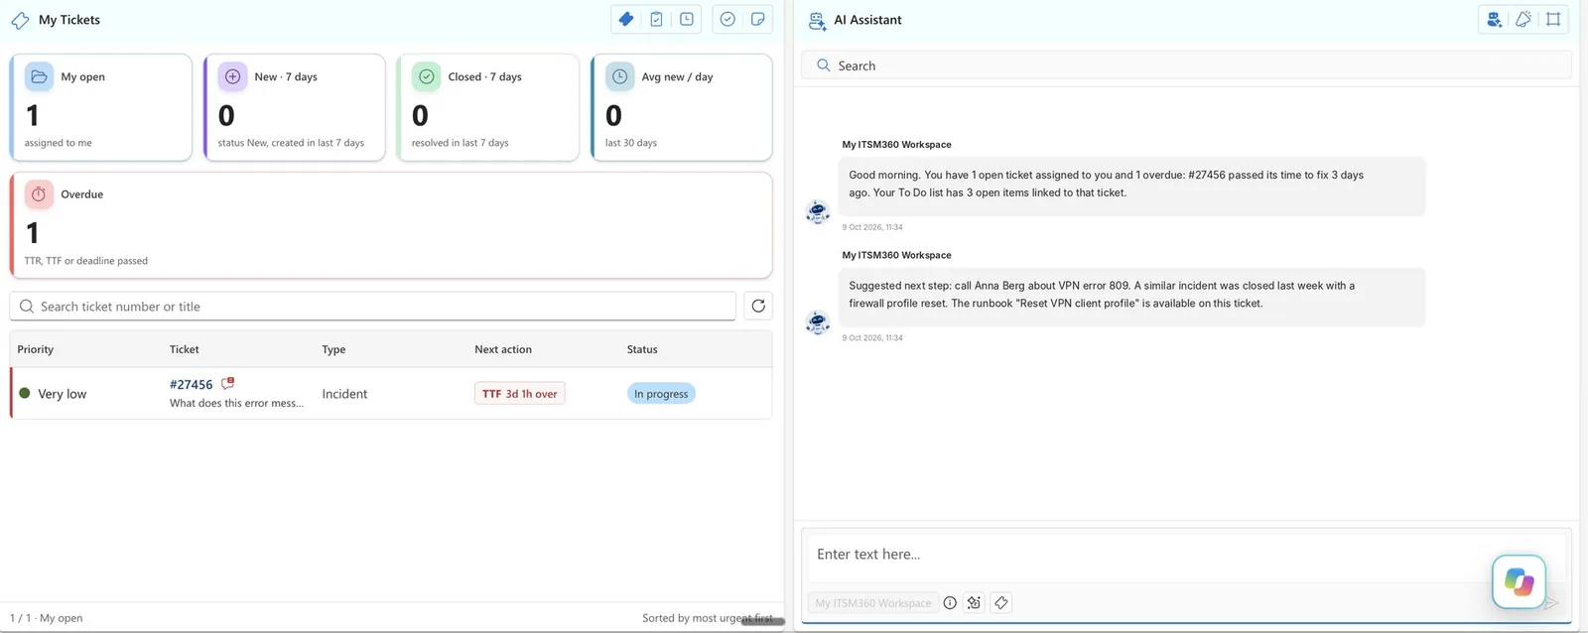Open the clipboard checklist view icon
The image size is (1588, 633).
point(656,19)
